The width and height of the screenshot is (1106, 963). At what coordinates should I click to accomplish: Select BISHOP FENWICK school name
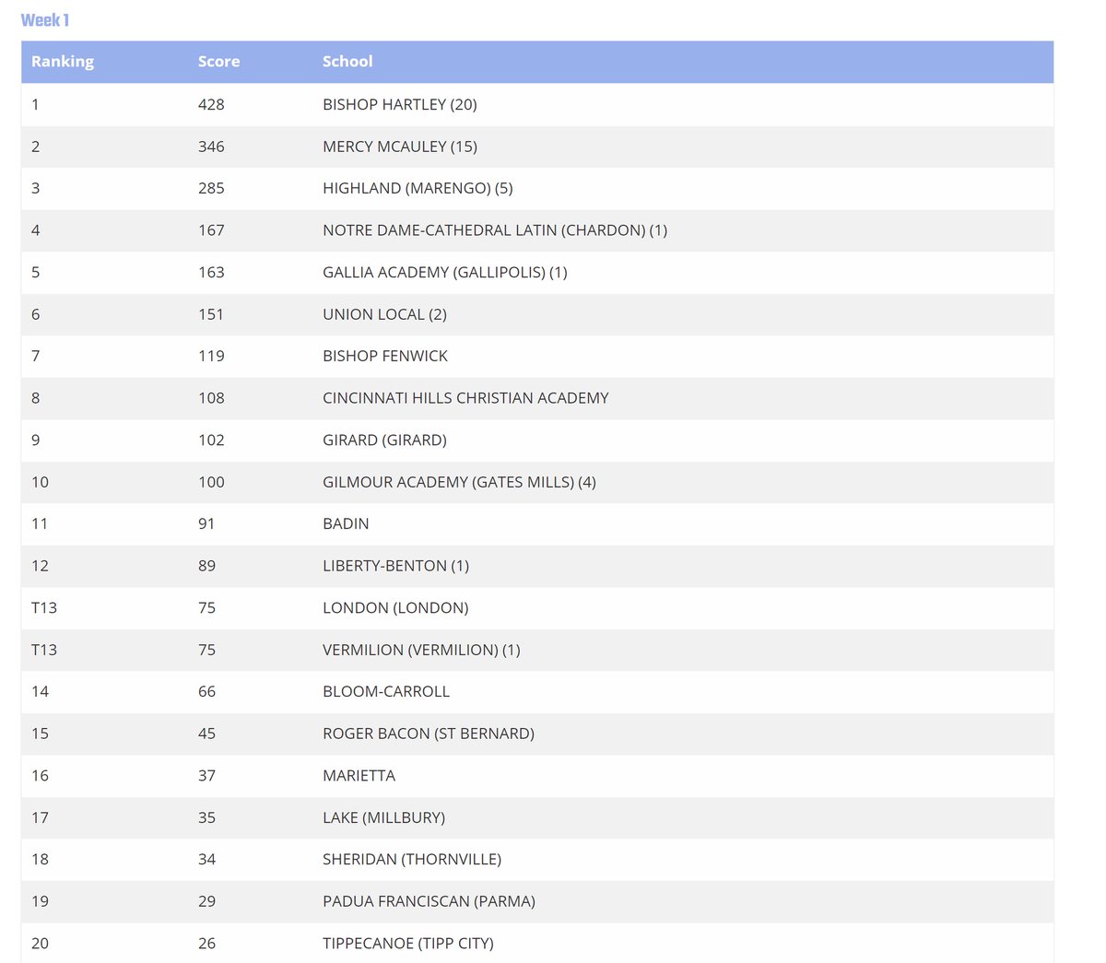pyautogui.click(x=385, y=356)
